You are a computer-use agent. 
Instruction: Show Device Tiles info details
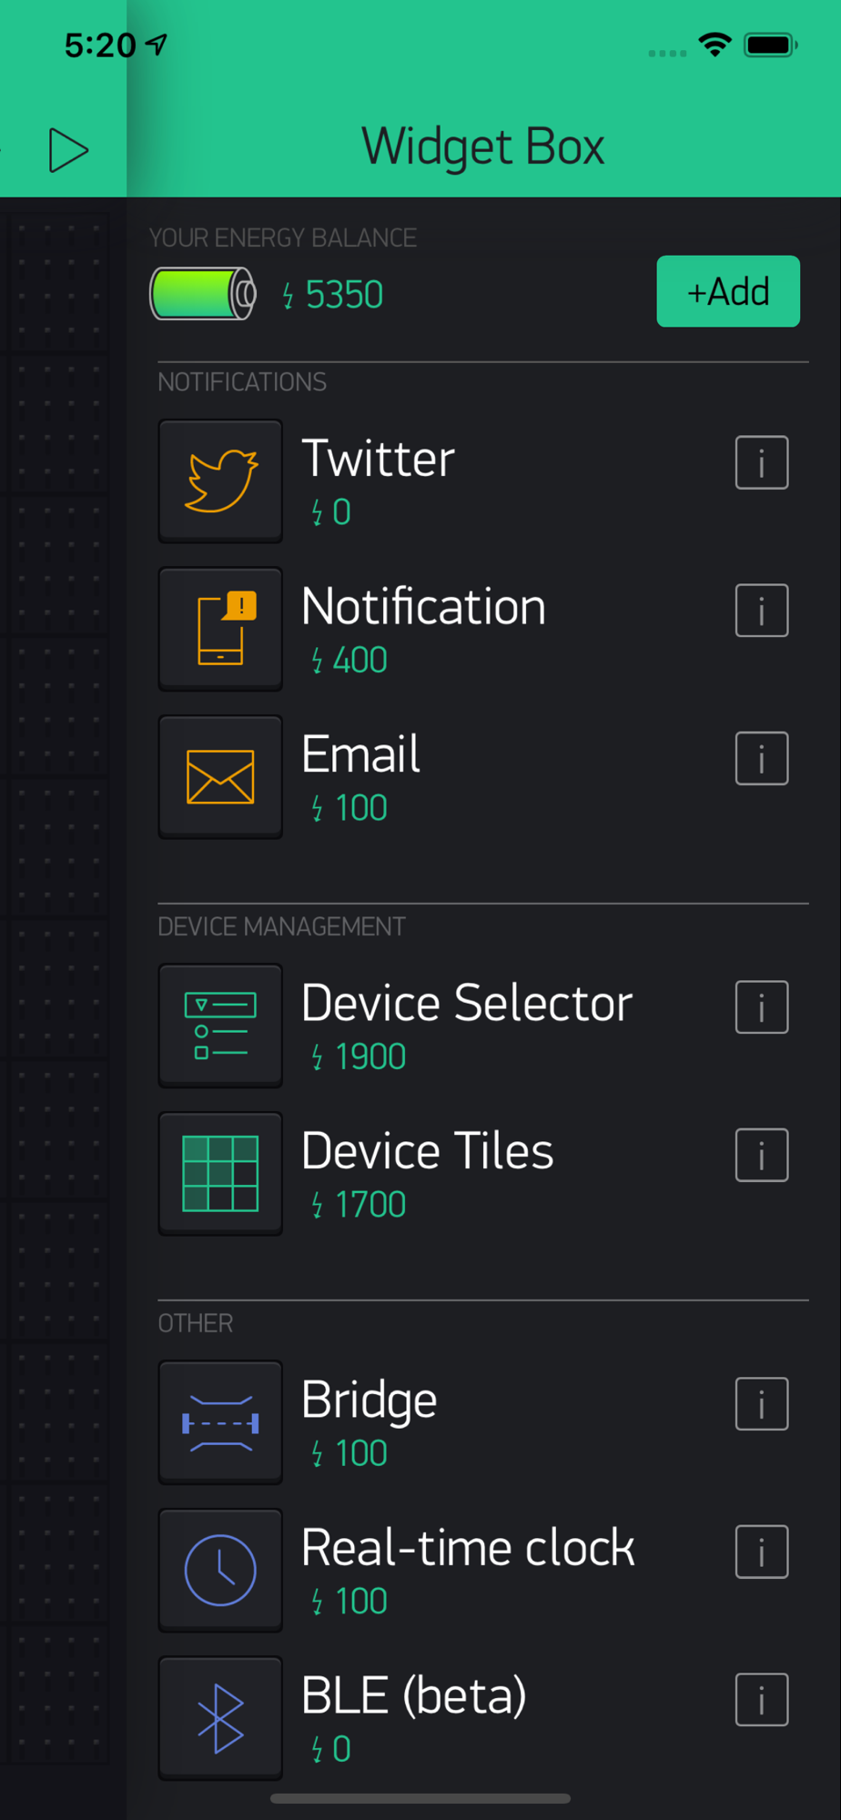762,1155
